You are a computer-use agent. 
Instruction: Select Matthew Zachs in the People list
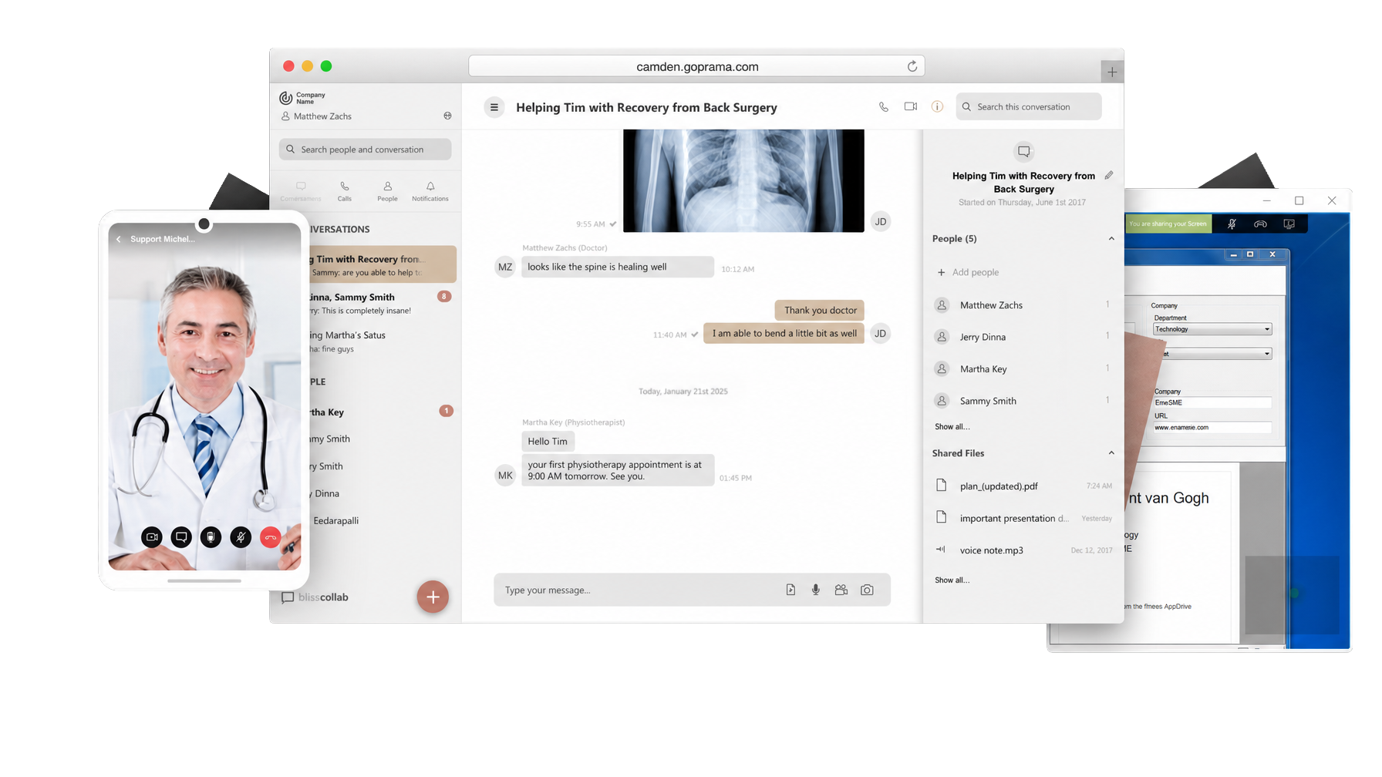click(1023, 305)
